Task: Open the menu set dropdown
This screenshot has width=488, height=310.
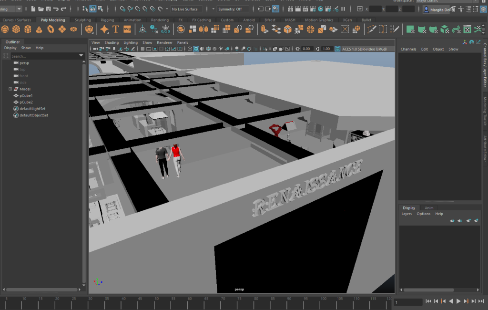Action: [19, 9]
